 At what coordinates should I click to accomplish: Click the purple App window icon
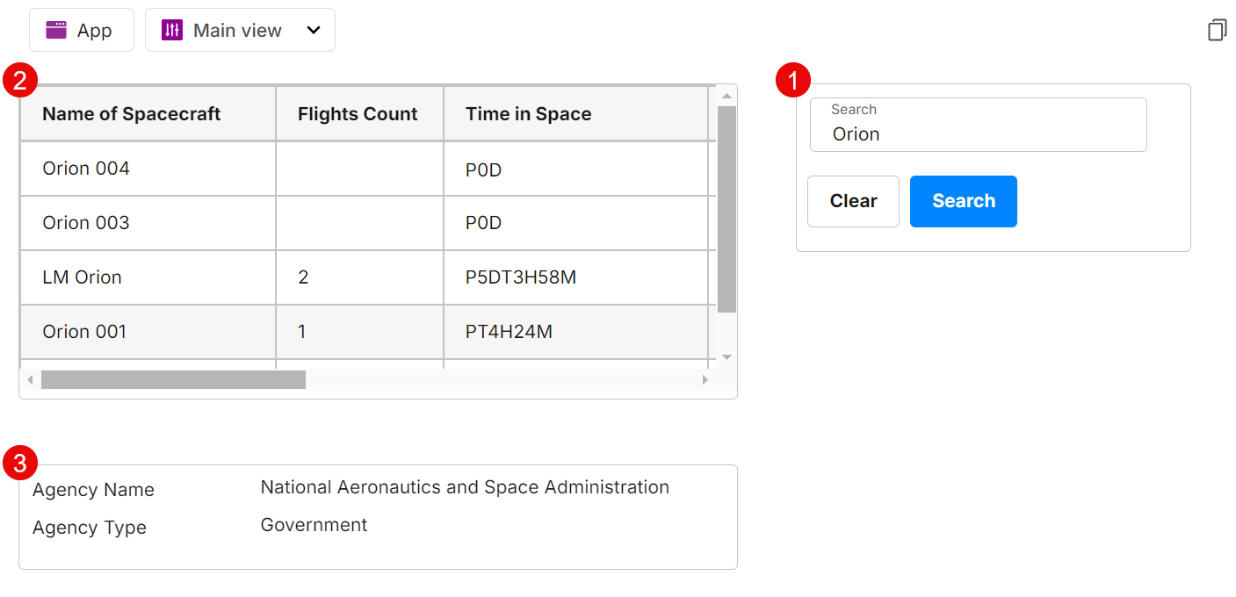56,30
